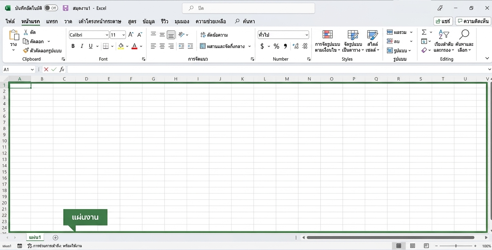492x250 pixels.
Task: Switch to Normal view in status bar
Action: coord(399,246)
